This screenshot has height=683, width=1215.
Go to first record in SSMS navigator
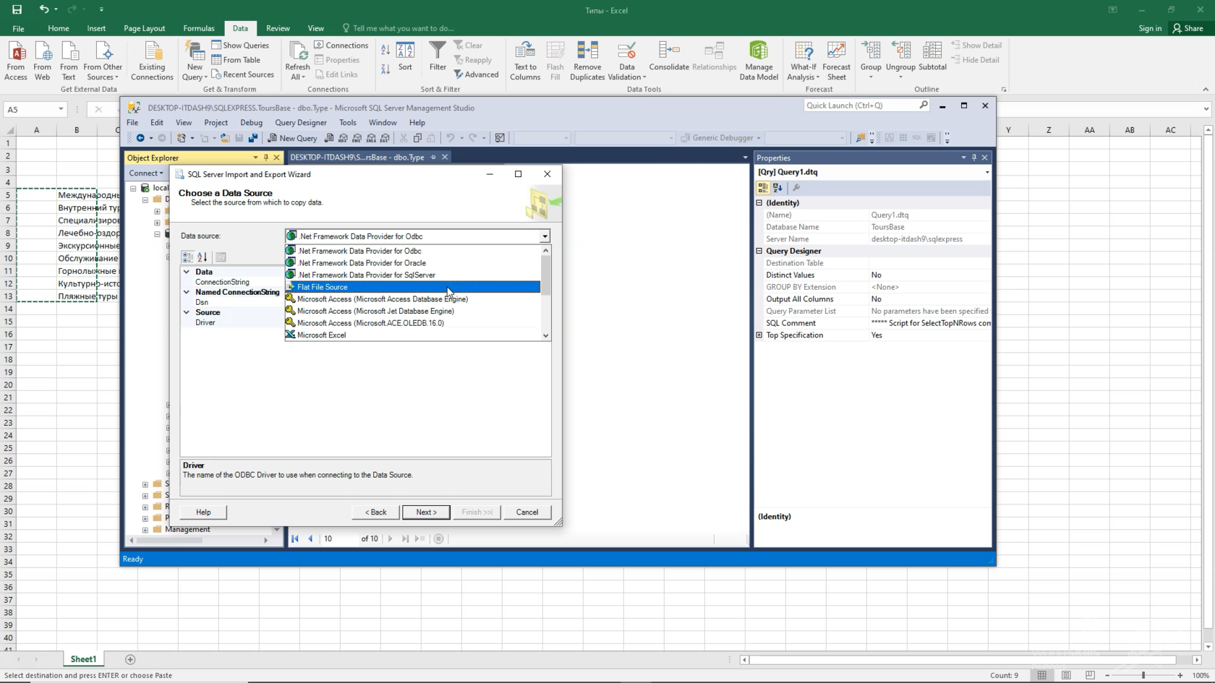coord(295,538)
